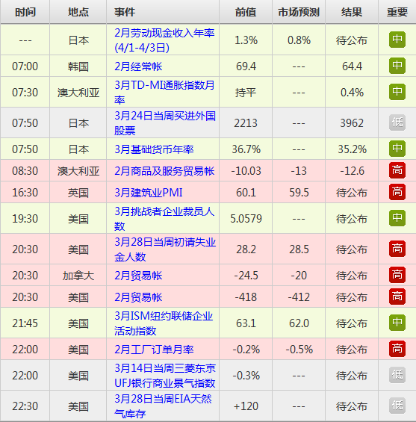Click the grey 低 badge for 买进外国股票 row
Viewport: 416px width, 422px height.
click(x=397, y=122)
